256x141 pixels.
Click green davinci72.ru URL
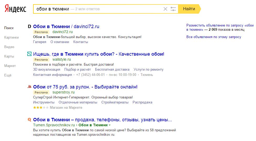pyautogui.click(x=62, y=32)
